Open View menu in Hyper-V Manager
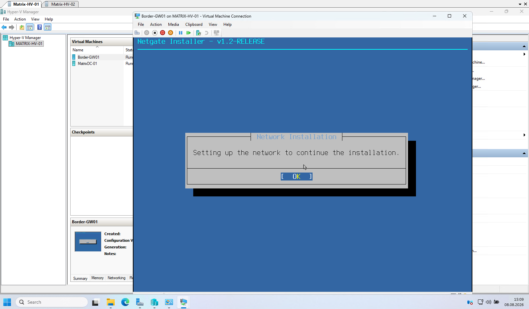 (x=35, y=19)
